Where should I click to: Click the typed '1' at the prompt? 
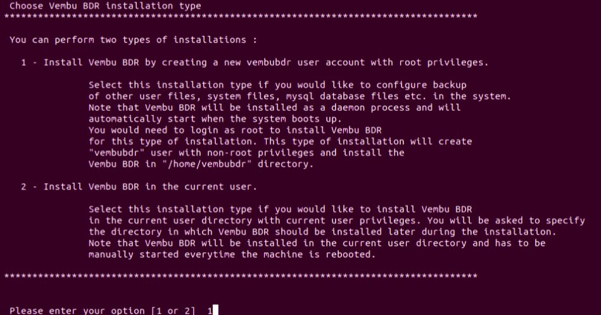(x=210, y=311)
